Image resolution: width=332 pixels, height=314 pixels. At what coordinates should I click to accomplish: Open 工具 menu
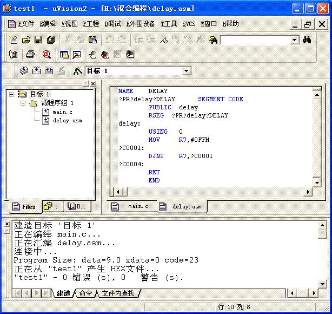[x=169, y=24]
